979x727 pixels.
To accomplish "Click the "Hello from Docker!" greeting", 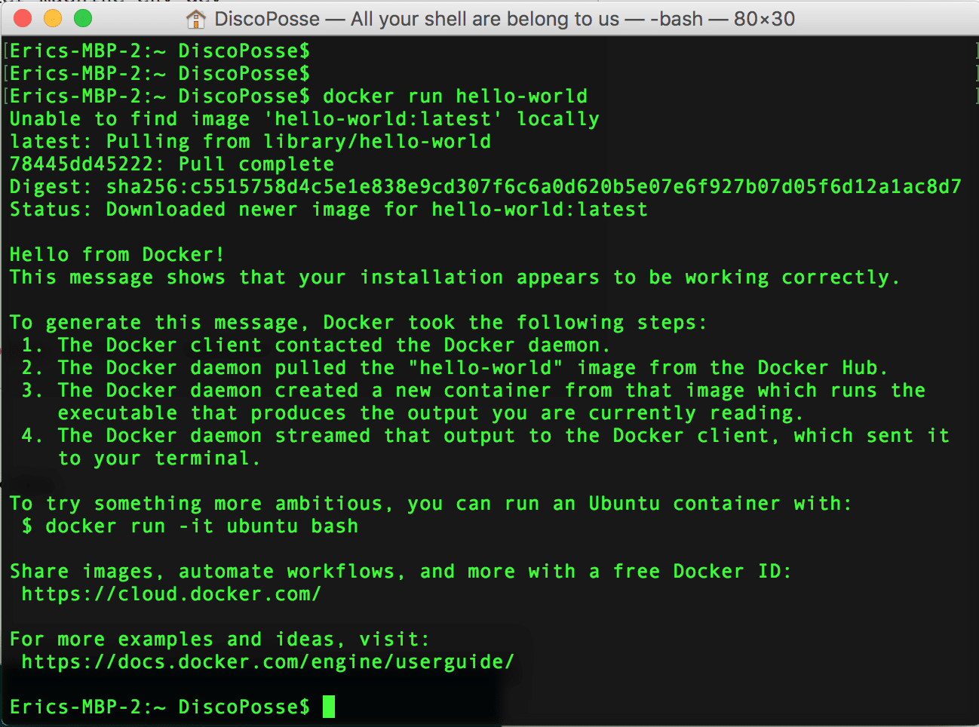I will click(117, 255).
